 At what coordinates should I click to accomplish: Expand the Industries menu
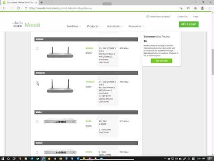115,26
